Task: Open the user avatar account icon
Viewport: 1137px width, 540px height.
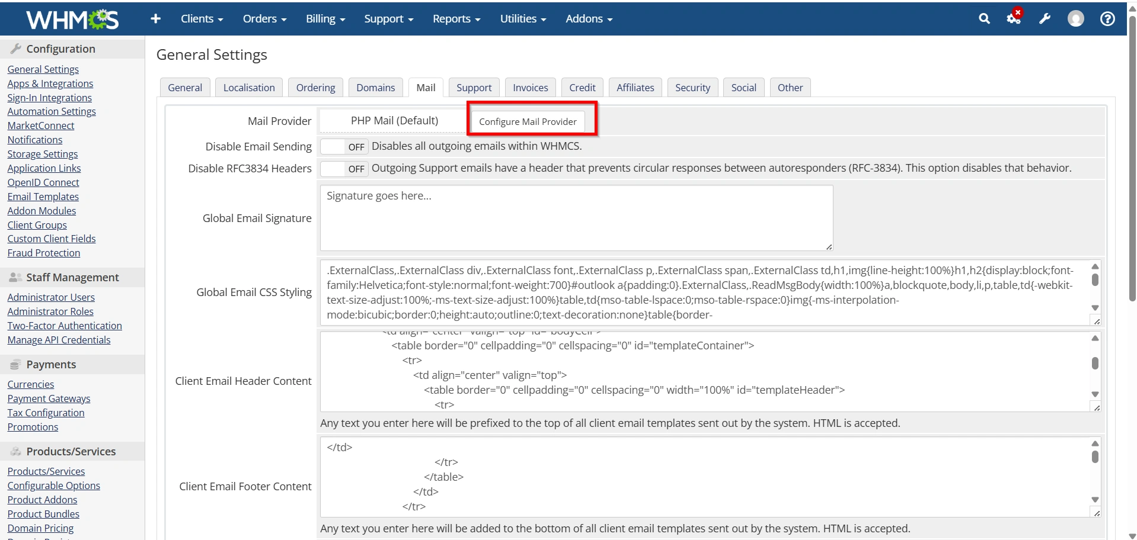Action: (1075, 19)
